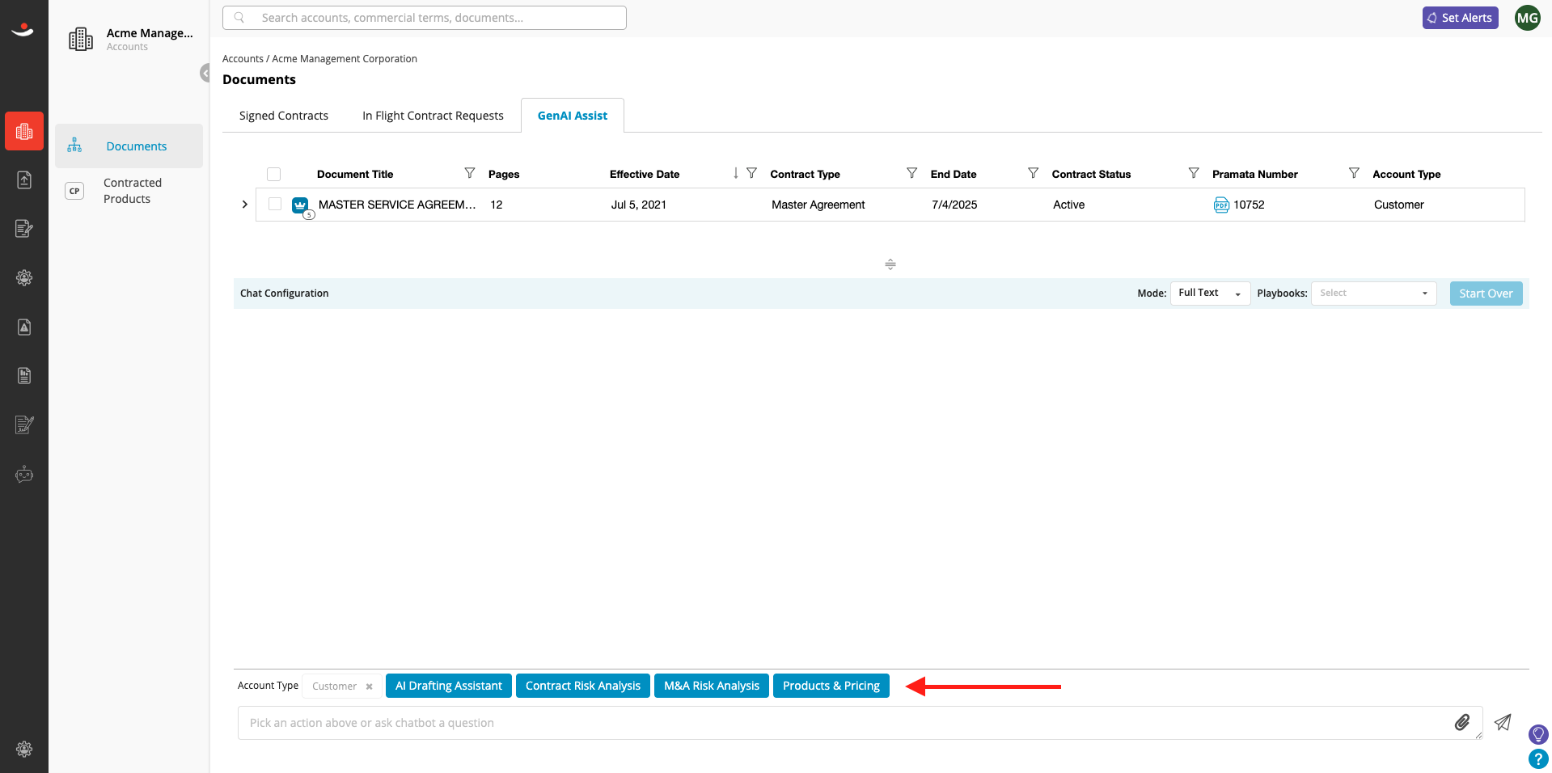Open MASTER SERVICE AGREEM... document title

coord(397,205)
